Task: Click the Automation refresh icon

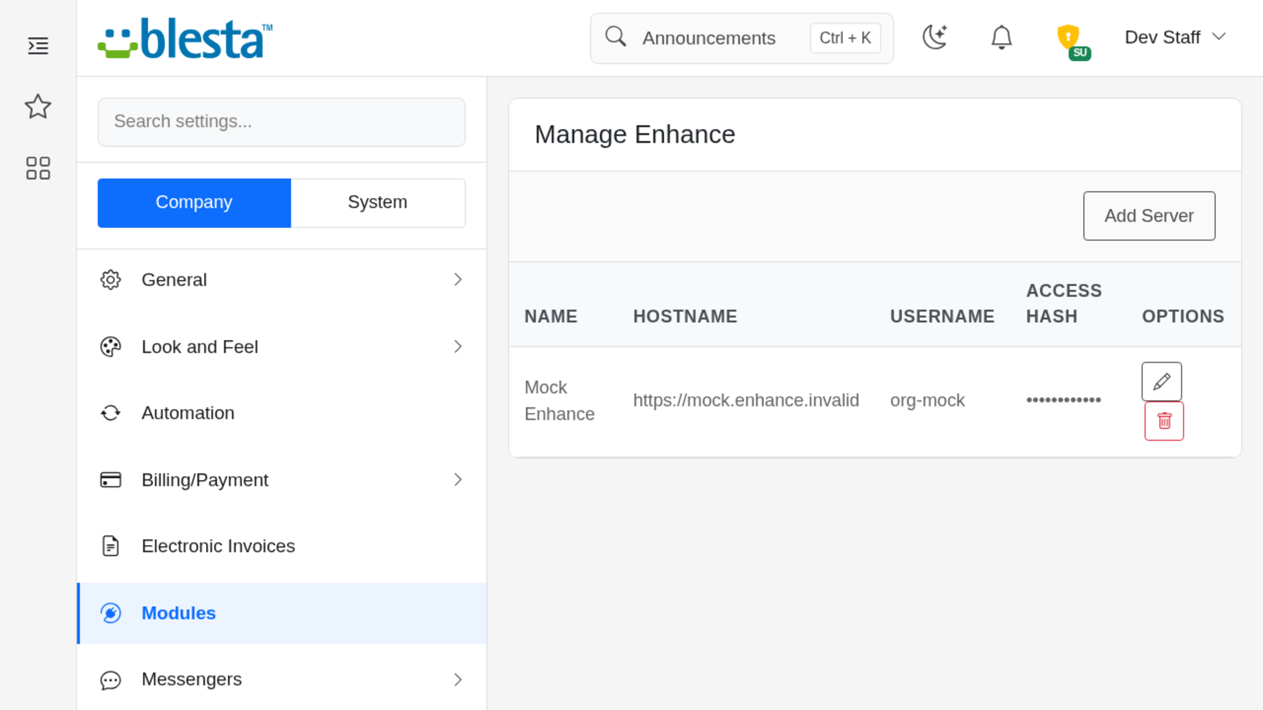Action: tap(111, 413)
